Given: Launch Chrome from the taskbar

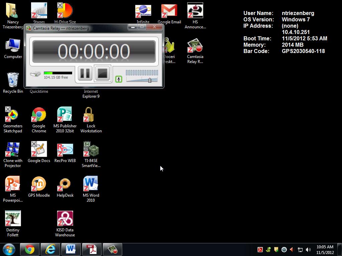Looking at the screenshot, I should tap(30, 249).
